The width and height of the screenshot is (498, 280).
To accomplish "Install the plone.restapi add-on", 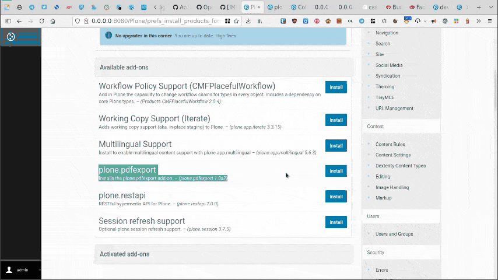I will [336, 197].
